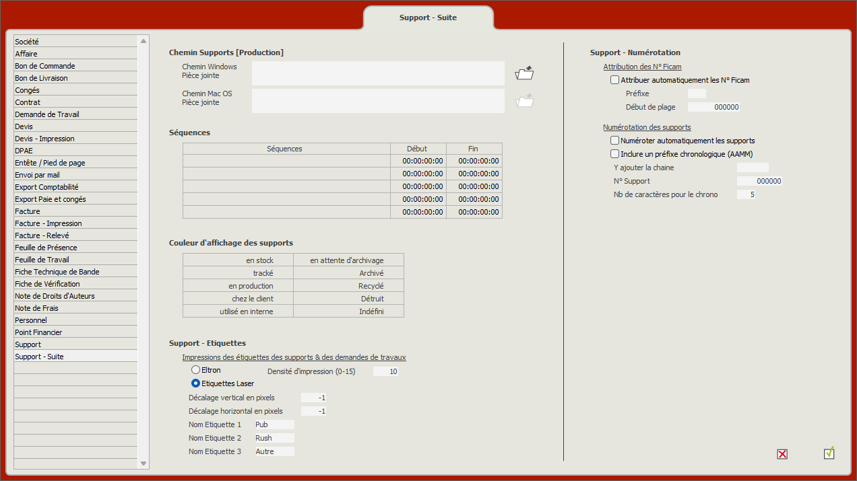Open Entête / Pied de page
The height and width of the screenshot is (481, 857).
click(x=75, y=163)
